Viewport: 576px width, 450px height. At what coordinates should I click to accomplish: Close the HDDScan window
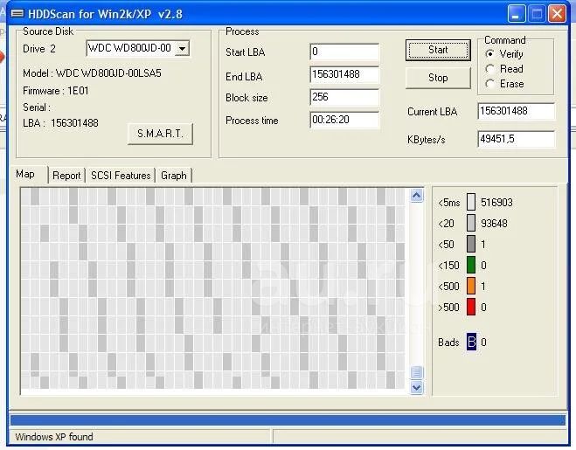tap(557, 14)
